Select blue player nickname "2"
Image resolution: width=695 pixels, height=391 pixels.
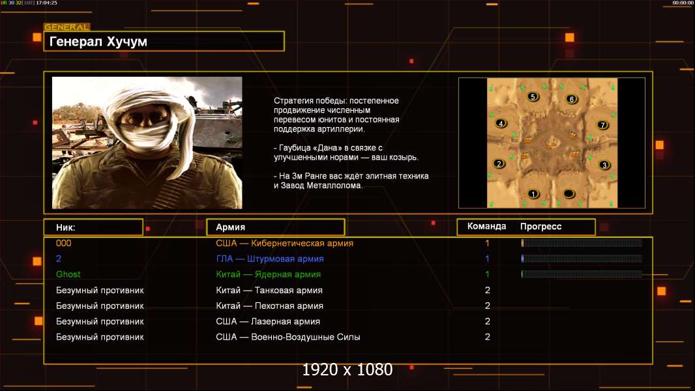[x=59, y=259]
